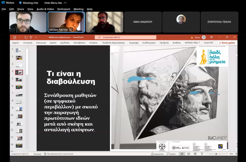This screenshot has width=246, height=162.
Task: Open the Webex Participant menu
Action: (x=64, y=9)
